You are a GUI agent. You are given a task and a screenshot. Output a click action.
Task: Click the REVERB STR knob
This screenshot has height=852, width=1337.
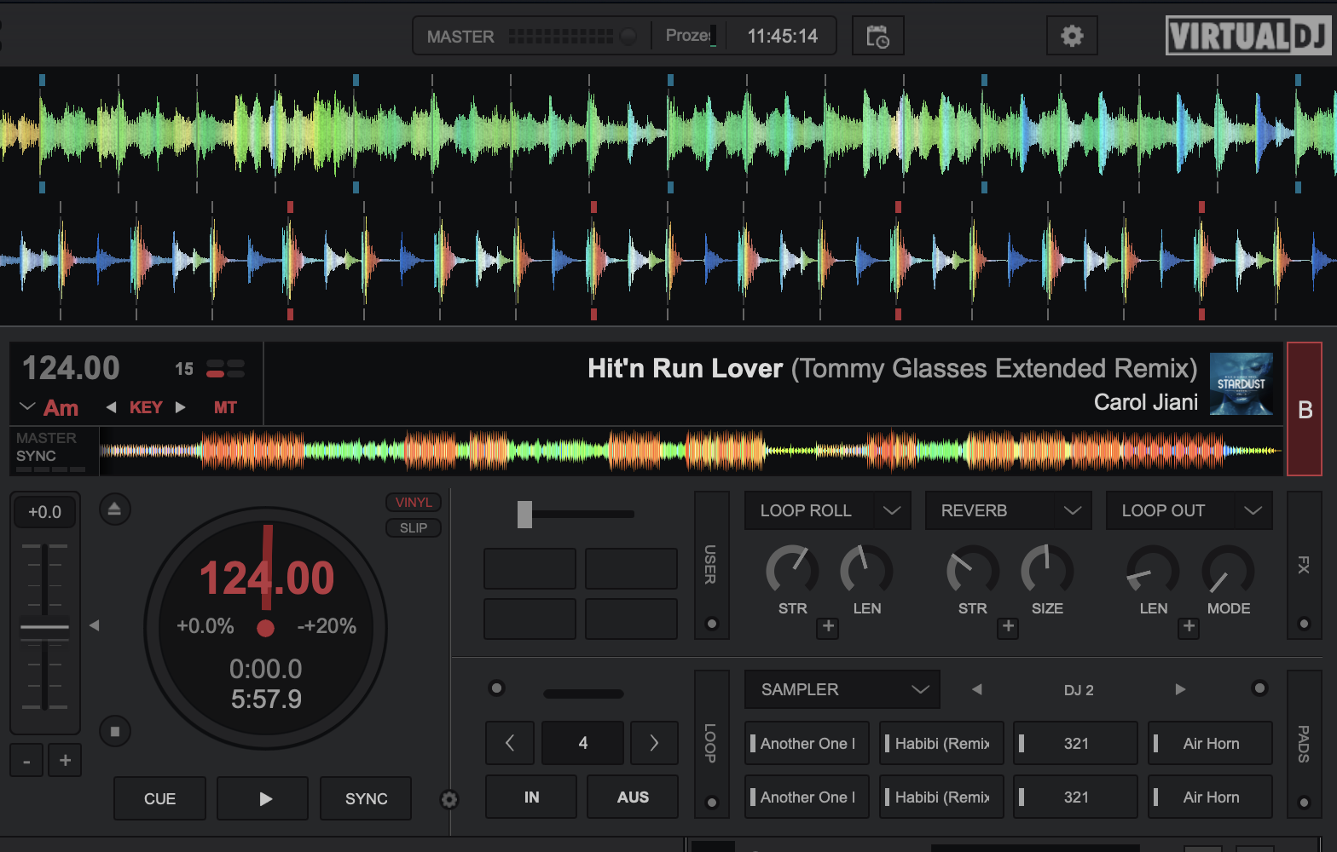973,570
